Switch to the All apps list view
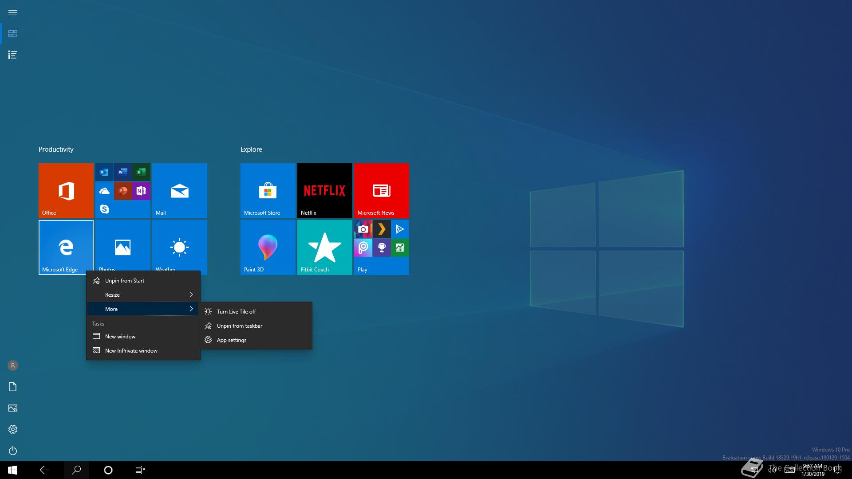852x479 pixels. click(13, 55)
